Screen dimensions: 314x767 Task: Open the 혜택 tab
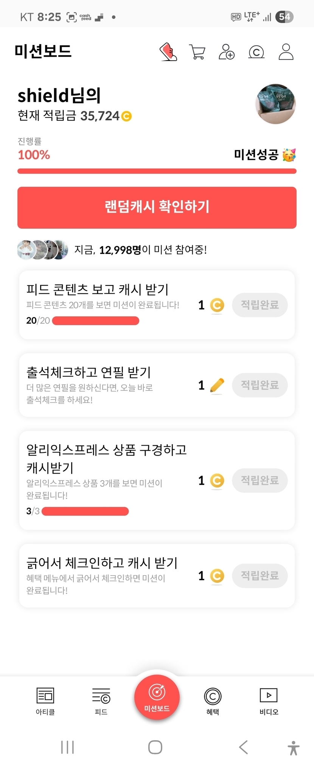point(213,701)
